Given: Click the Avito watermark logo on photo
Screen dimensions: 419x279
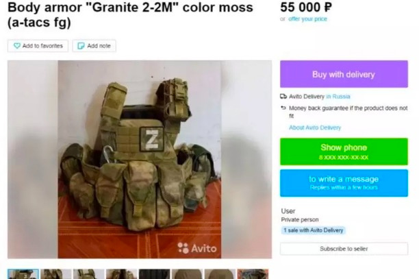Looking at the screenshot, I should (197, 248).
